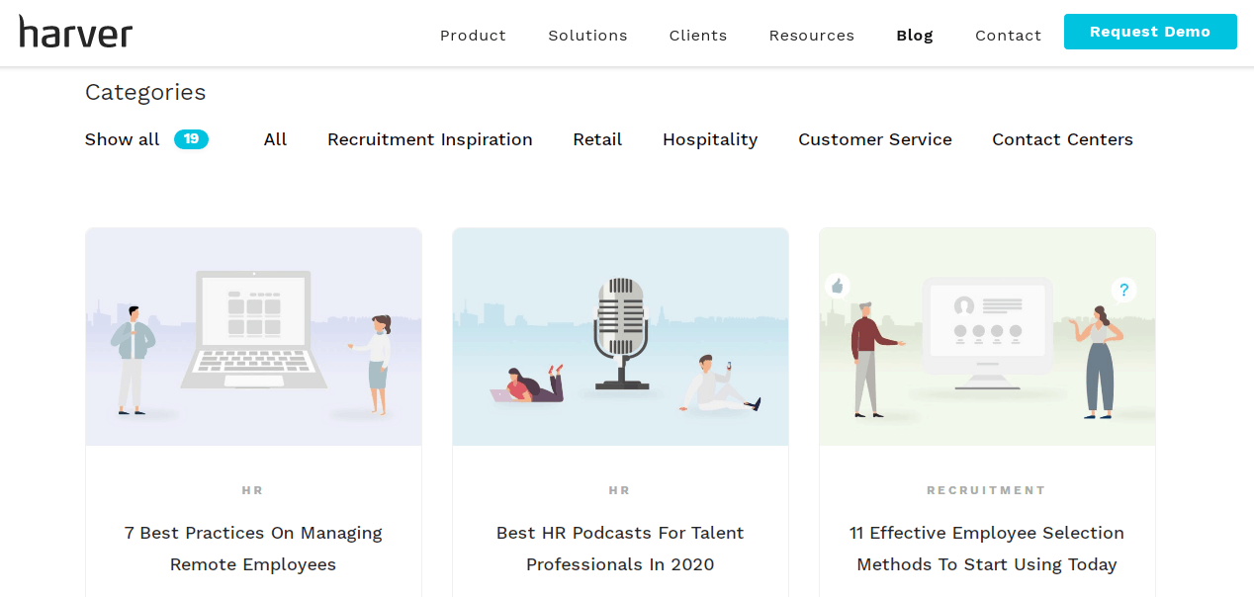Image resolution: width=1254 pixels, height=597 pixels.
Task: Open the Resources menu
Action: point(812,36)
